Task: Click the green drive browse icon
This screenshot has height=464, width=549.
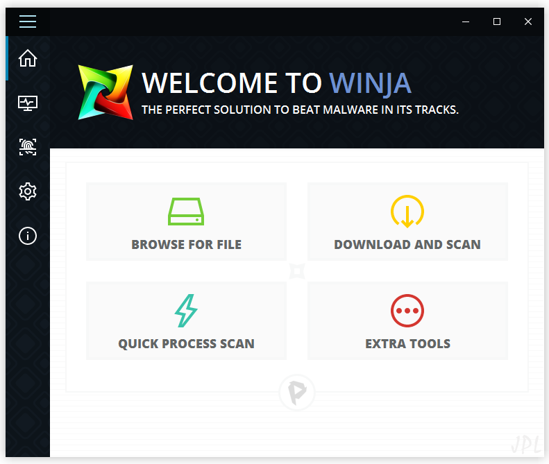Action: (186, 212)
